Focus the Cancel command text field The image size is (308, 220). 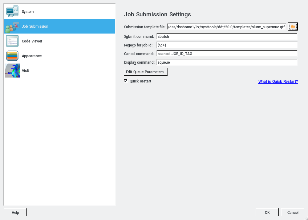pyautogui.click(x=227, y=54)
